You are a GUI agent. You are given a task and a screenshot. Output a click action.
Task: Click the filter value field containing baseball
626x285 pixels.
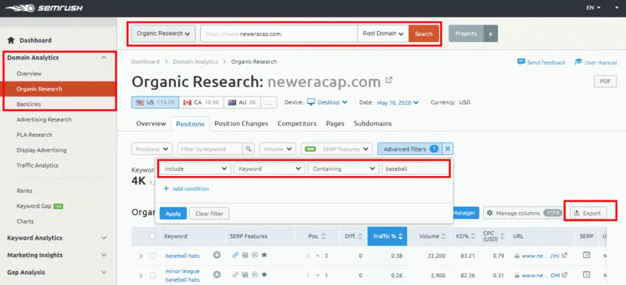[414, 168]
